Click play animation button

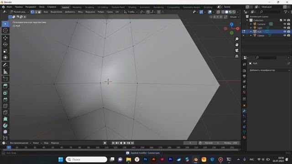click(x=125, y=143)
